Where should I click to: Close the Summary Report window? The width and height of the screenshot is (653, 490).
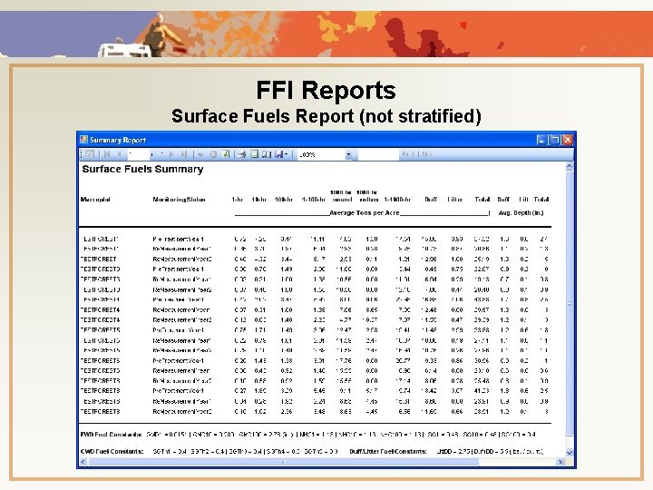(x=567, y=140)
